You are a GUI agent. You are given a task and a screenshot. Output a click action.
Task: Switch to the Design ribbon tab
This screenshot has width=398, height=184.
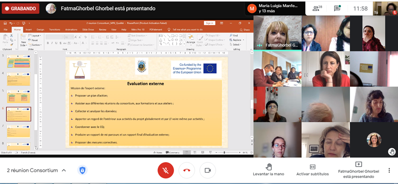point(40,30)
